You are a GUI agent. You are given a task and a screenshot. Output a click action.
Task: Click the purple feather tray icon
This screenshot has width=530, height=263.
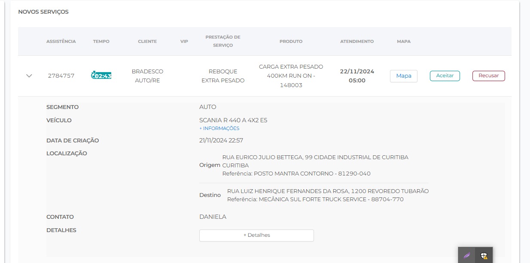point(467,255)
